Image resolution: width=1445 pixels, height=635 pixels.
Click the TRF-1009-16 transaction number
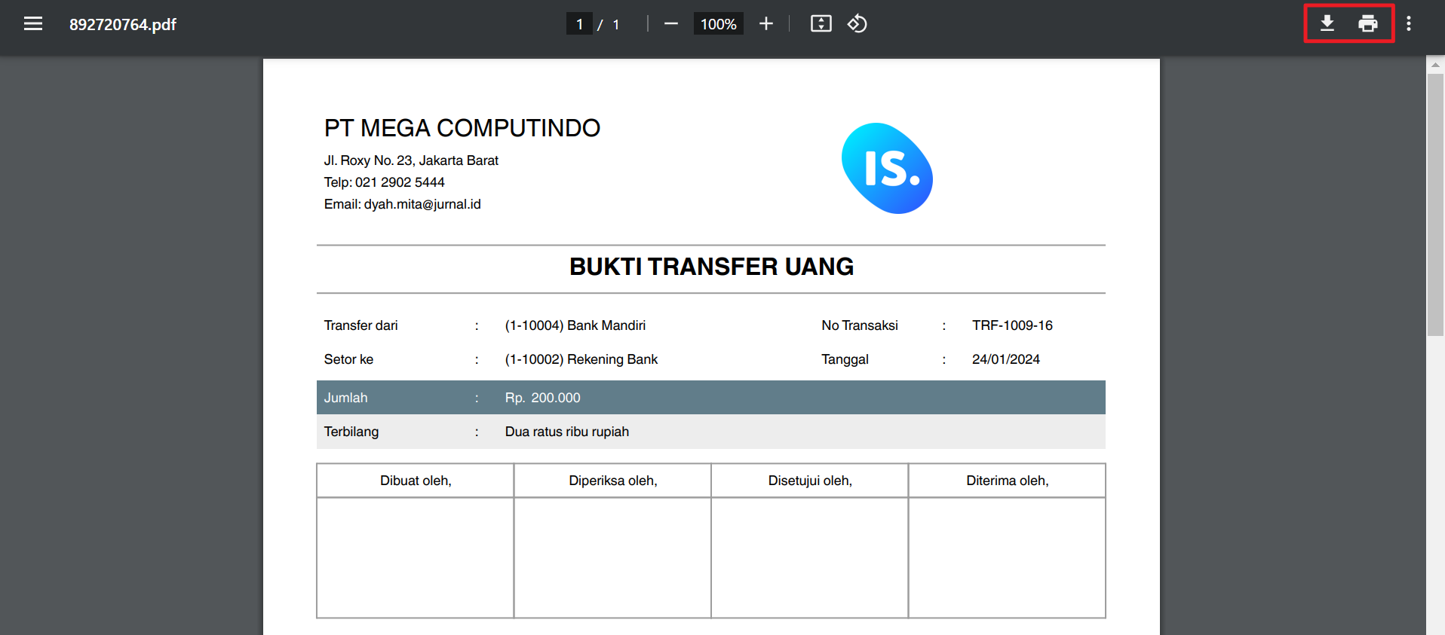point(1012,325)
